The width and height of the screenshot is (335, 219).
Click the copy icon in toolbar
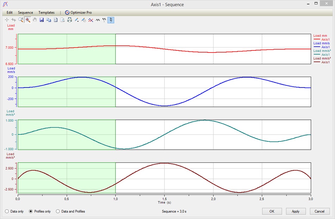click(x=49, y=20)
